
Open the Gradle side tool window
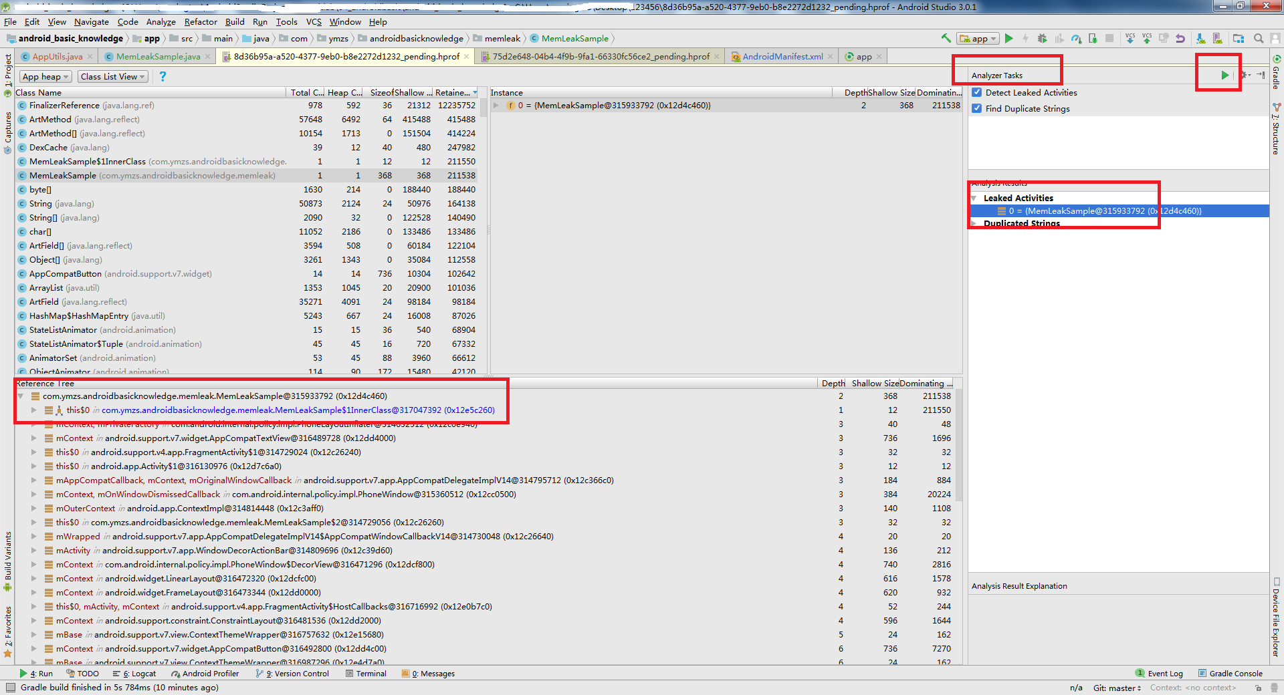click(1277, 73)
